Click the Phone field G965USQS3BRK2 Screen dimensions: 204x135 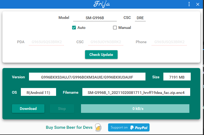[x=169, y=42]
